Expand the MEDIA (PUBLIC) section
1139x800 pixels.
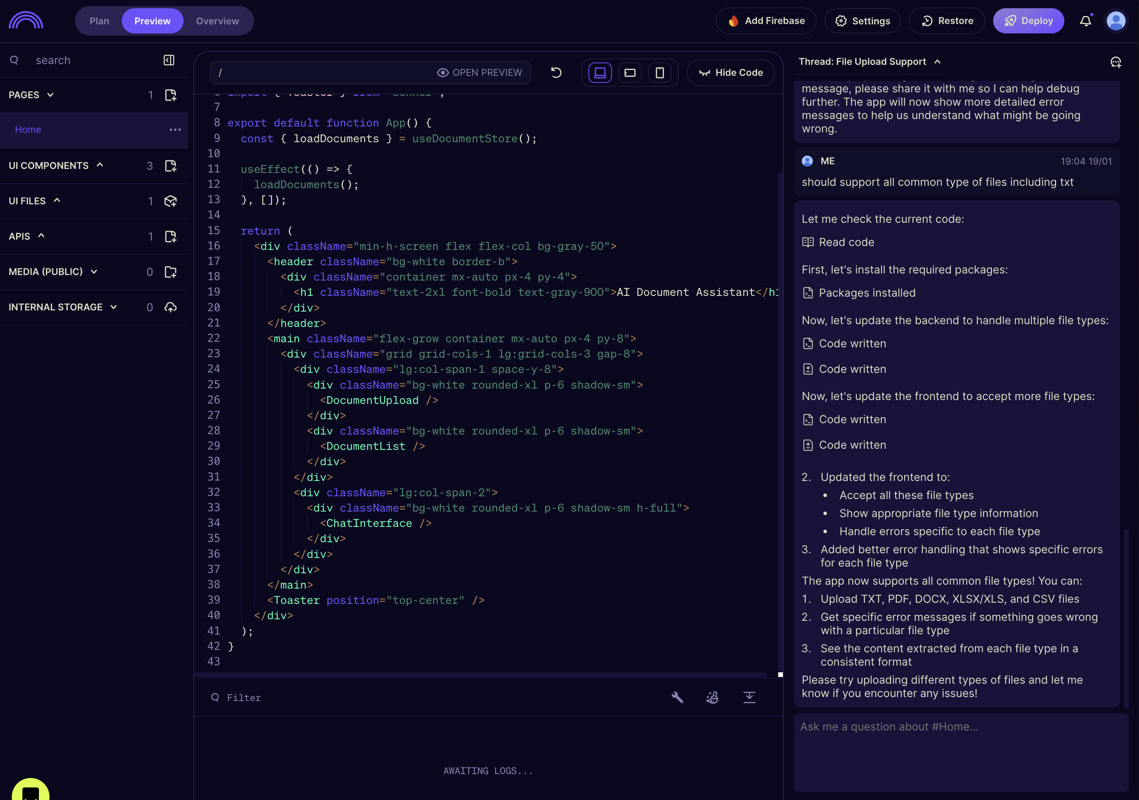pyautogui.click(x=94, y=272)
